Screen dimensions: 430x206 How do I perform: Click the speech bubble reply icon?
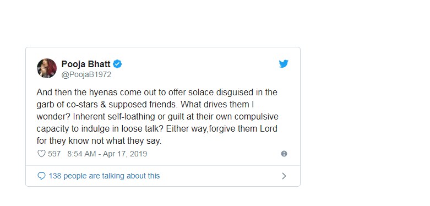[41, 176]
